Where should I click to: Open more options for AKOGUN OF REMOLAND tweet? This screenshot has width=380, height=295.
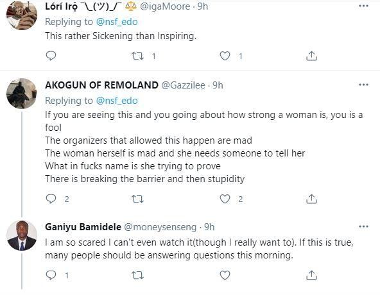point(363,85)
